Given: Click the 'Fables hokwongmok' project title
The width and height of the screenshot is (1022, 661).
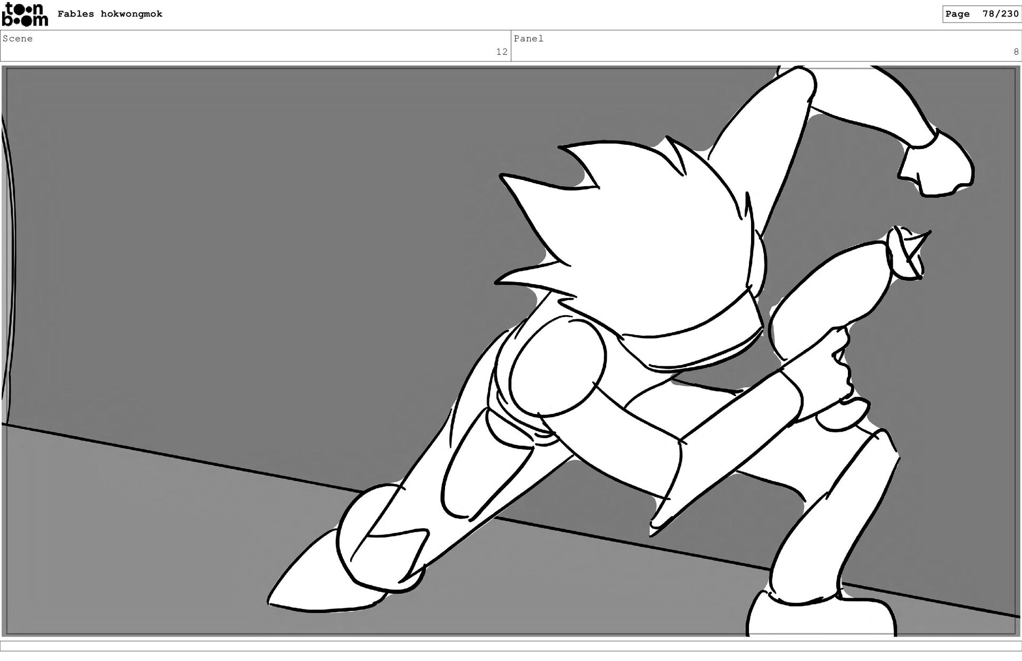Looking at the screenshot, I should tap(110, 14).
